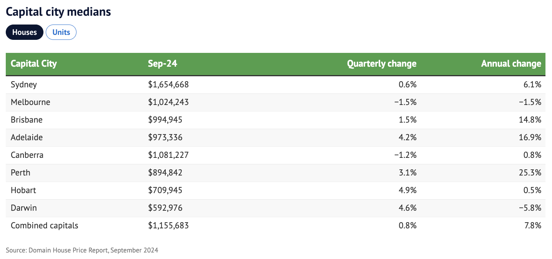Click the Sep-24 column header
552x259 pixels.
[163, 64]
